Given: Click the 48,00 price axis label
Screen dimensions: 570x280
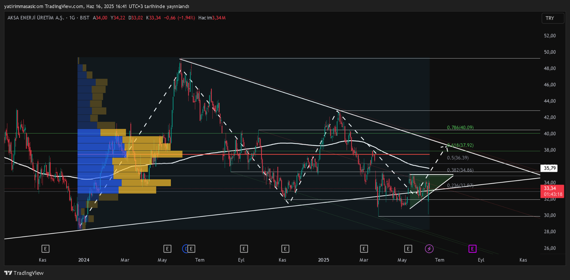Looking at the screenshot, I should pos(550,68).
